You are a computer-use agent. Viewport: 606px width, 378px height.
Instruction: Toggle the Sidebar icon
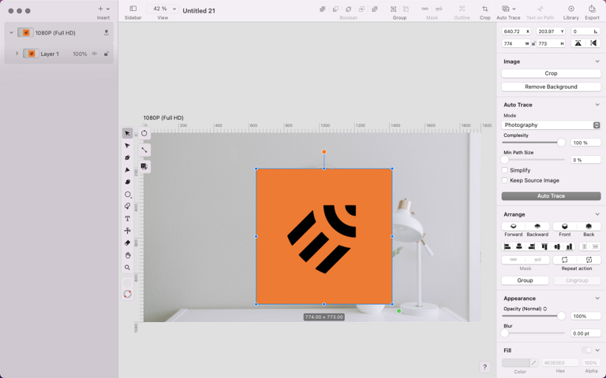click(x=133, y=9)
